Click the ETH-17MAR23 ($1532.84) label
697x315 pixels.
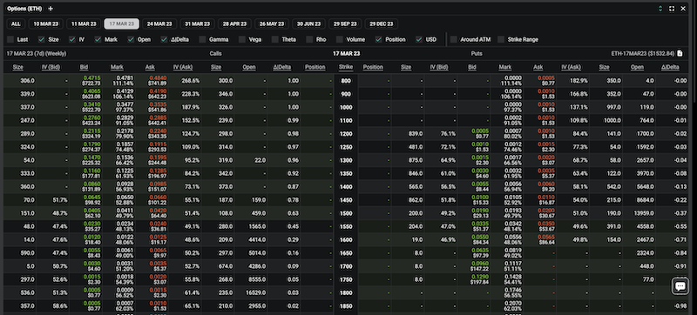643,53
